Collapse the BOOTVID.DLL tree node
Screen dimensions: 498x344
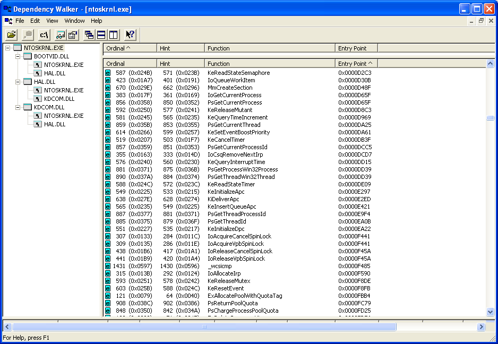click(x=18, y=57)
